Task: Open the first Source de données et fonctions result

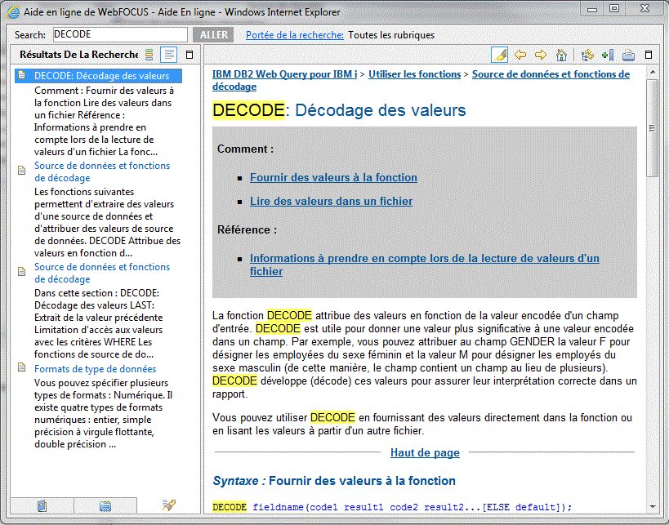Action: pos(102,171)
